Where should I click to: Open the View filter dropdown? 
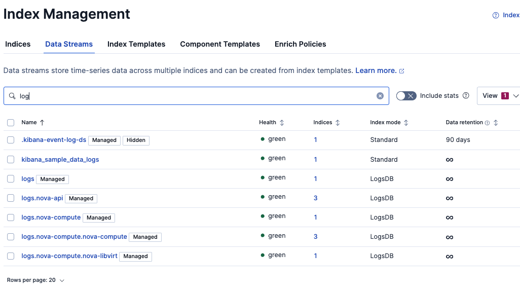[499, 96]
